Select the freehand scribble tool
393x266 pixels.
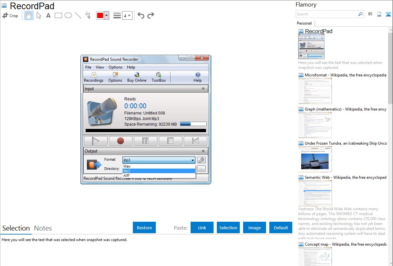tap(88, 15)
